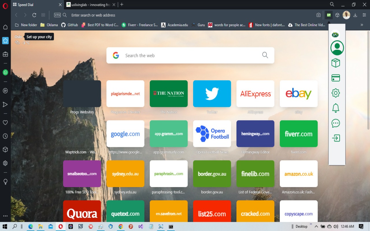Open the Opera Football News tile
Viewport: 370px width, 231px height.
212,134
